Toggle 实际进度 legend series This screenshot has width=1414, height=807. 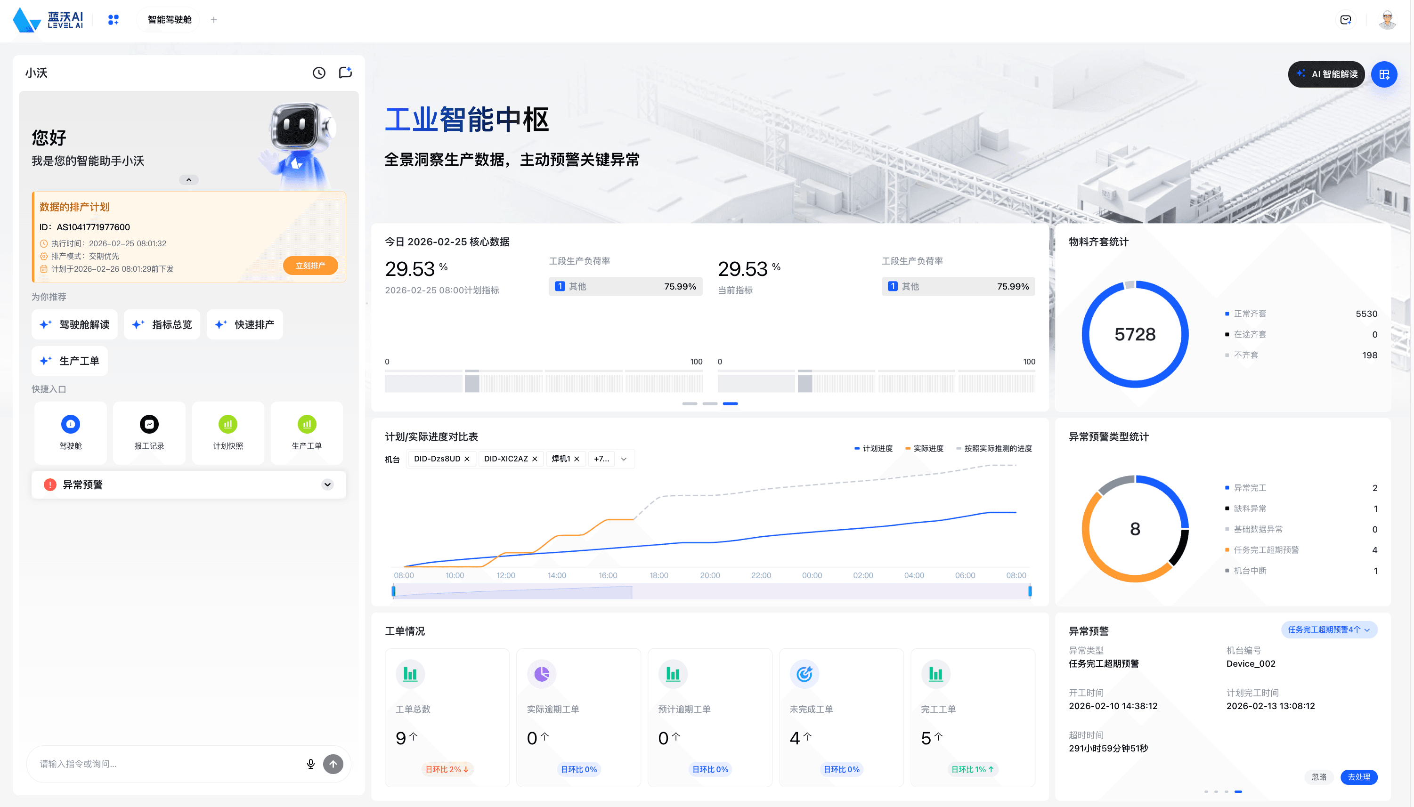pos(924,448)
